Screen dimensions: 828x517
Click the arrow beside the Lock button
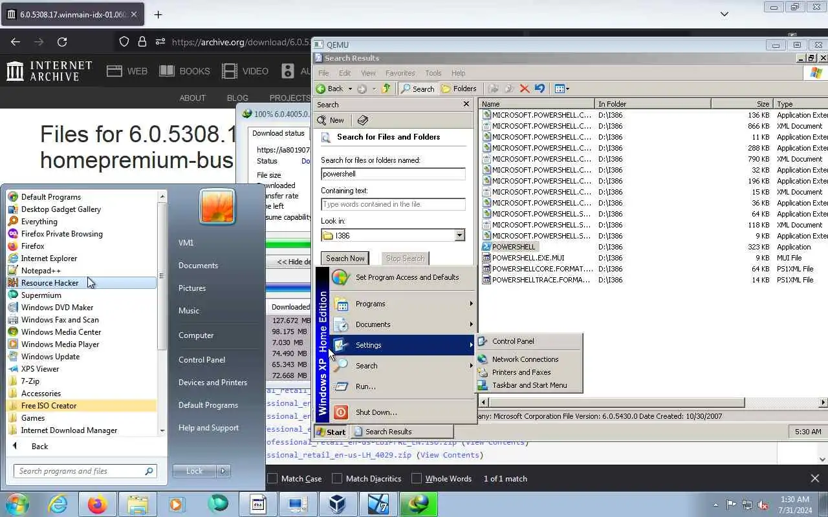click(223, 470)
